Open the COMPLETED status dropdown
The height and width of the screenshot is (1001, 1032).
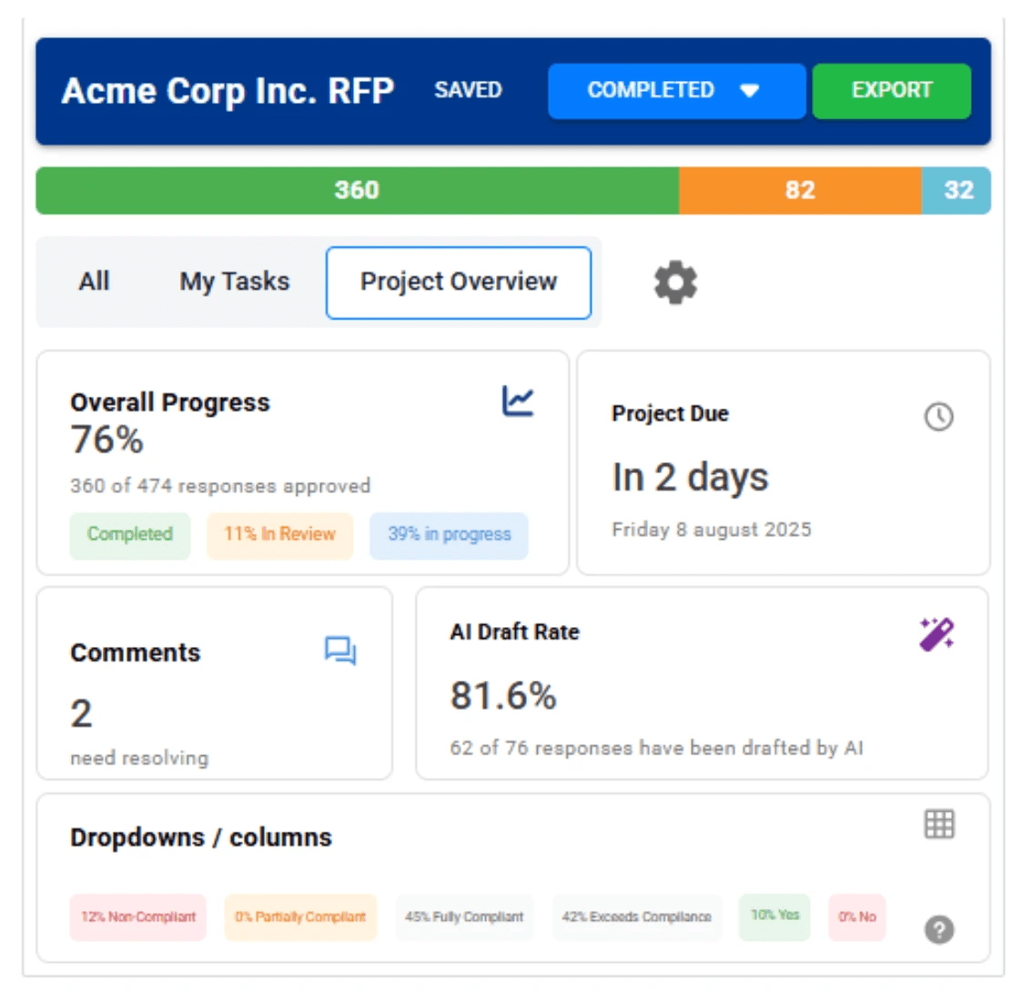[x=675, y=90]
